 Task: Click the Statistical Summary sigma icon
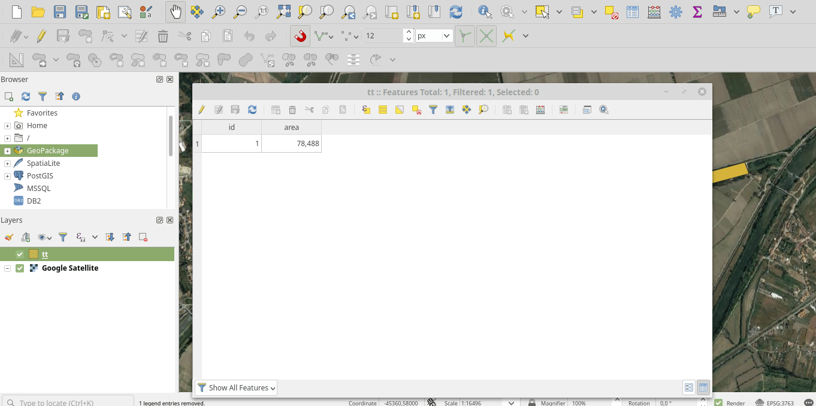[697, 11]
